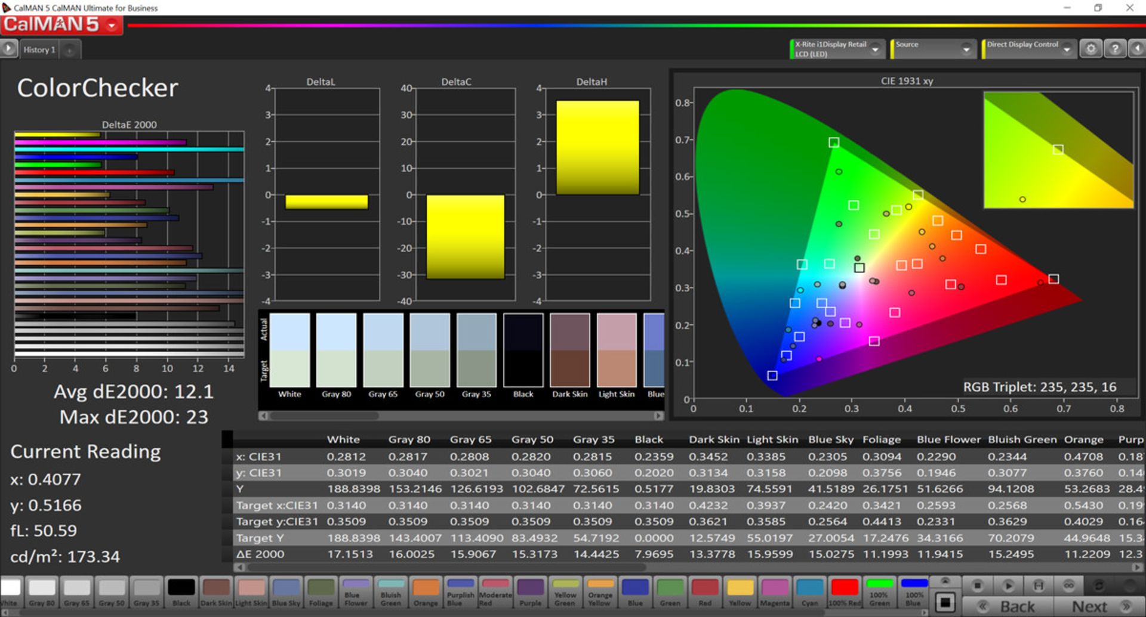Open the settings gear icon
The width and height of the screenshot is (1146, 617).
pos(1090,49)
